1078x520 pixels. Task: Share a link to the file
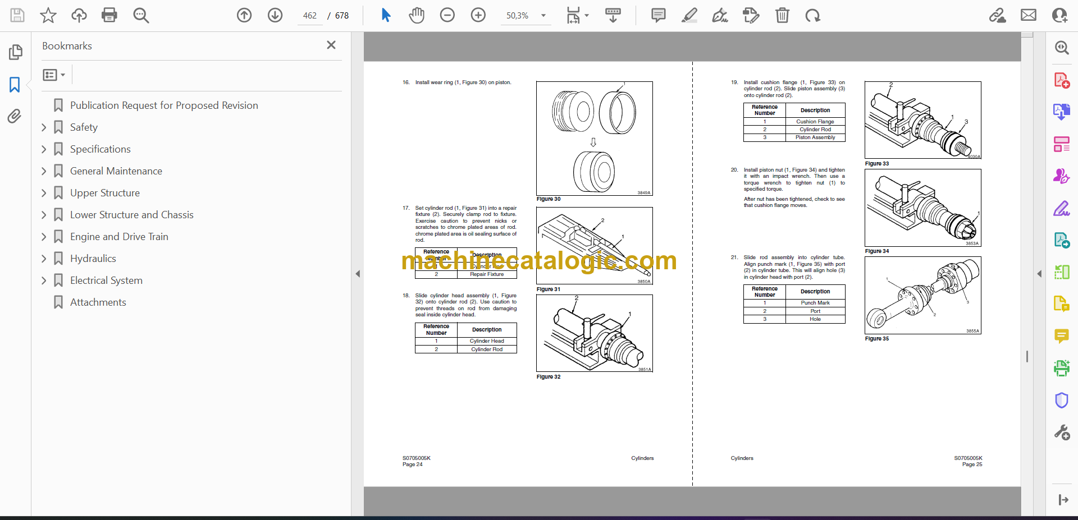(998, 15)
